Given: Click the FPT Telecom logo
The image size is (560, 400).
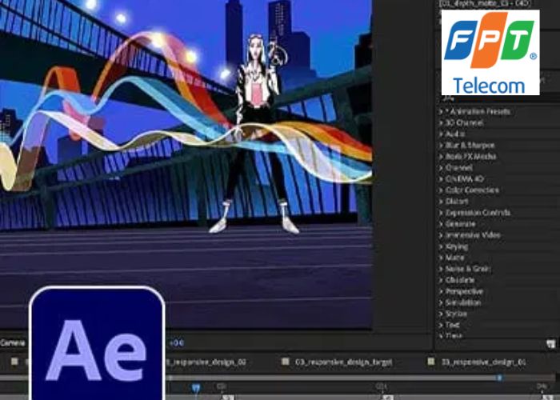Looking at the screenshot, I should pos(490,53).
